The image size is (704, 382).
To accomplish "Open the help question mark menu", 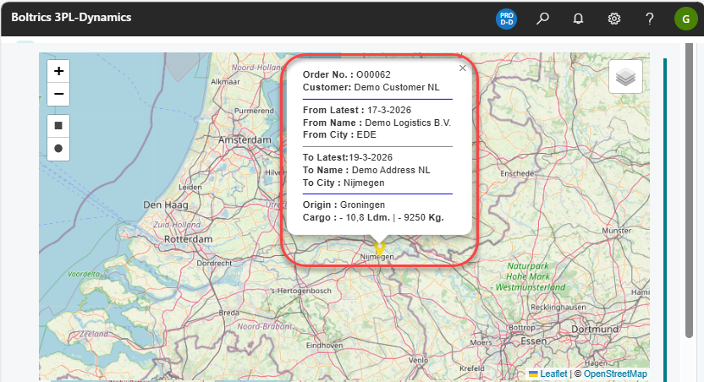I will pyautogui.click(x=650, y=19).
